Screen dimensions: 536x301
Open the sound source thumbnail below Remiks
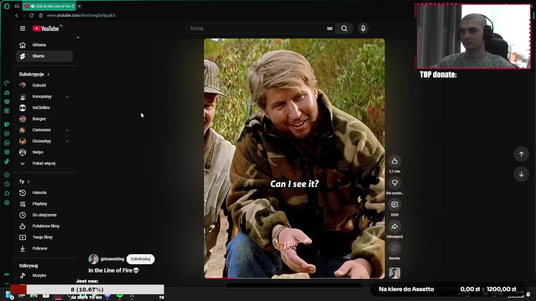tap(394, 273)
